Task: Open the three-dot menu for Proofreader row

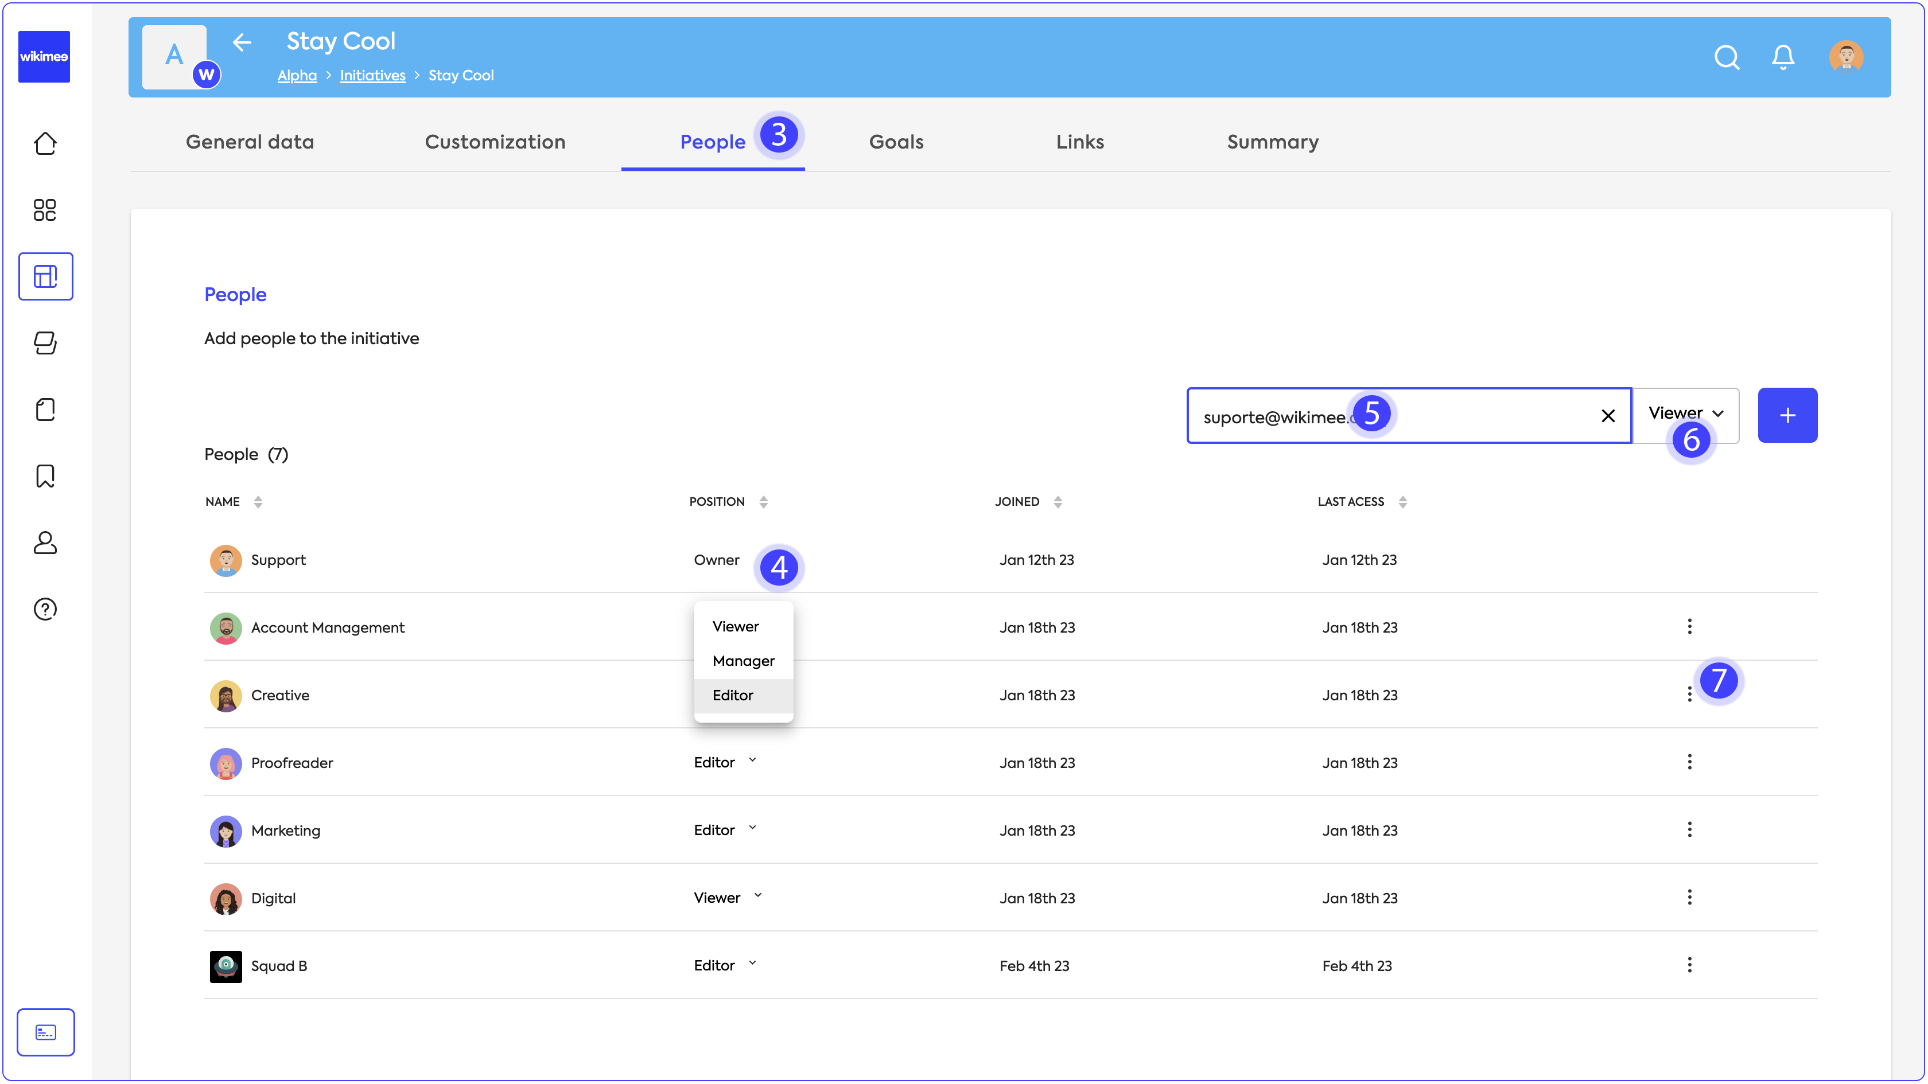Action: tap(1689, 762)
